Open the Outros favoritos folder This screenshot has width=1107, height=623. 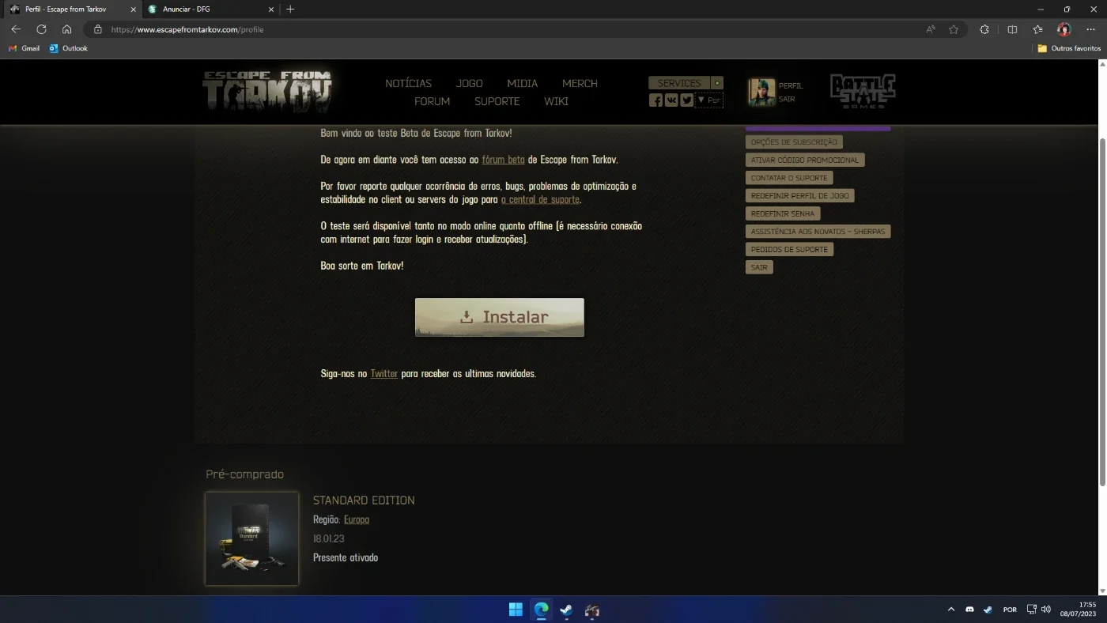click(1069, 48)
